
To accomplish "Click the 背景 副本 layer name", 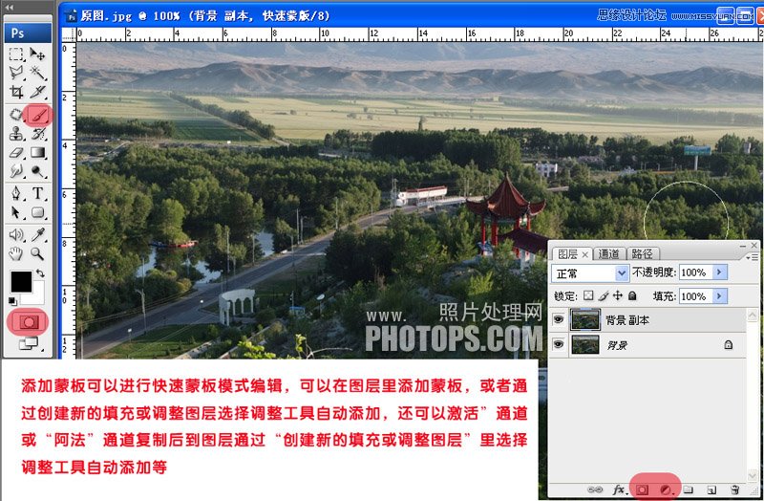I will click(x=627, y=320).
